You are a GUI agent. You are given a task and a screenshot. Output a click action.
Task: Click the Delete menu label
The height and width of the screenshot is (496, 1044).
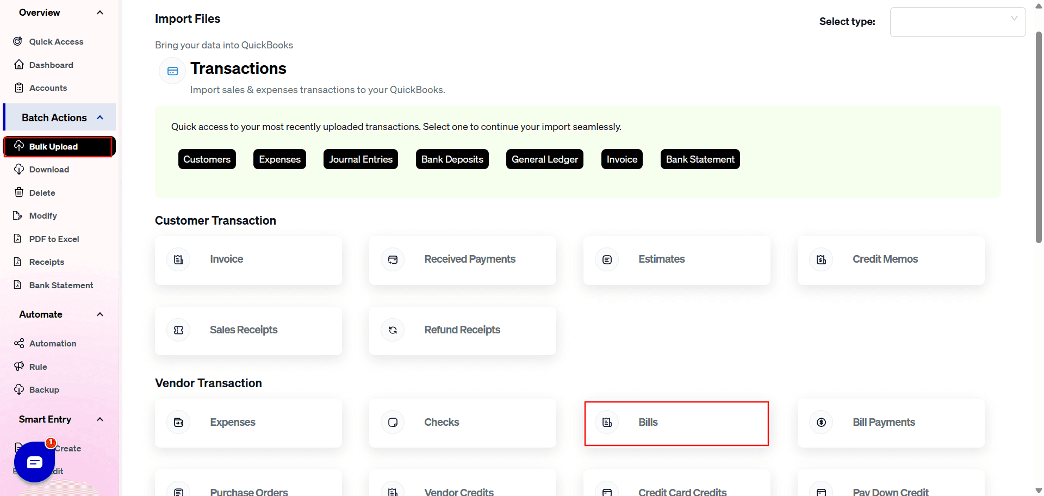pos(42,193)
